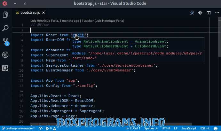This screenshot has height=131, width=221.
Task: Select the bootstrap.js editor tab
Action: click(x=29, y=13)
